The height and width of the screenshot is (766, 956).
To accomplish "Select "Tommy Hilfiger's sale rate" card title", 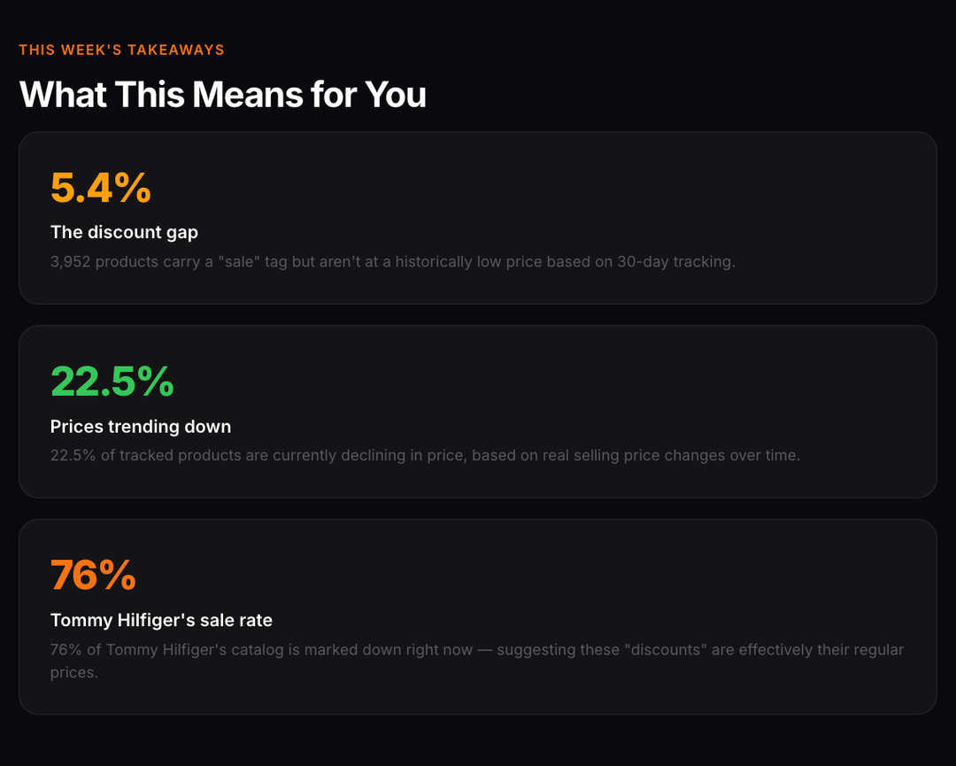I will click(x=161, y=620).
